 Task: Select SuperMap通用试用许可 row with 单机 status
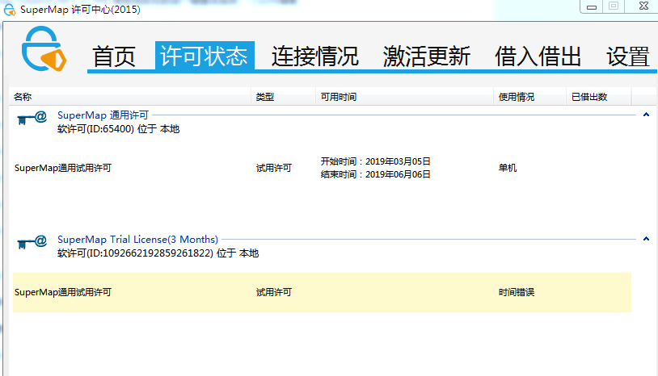click(322, 168)
